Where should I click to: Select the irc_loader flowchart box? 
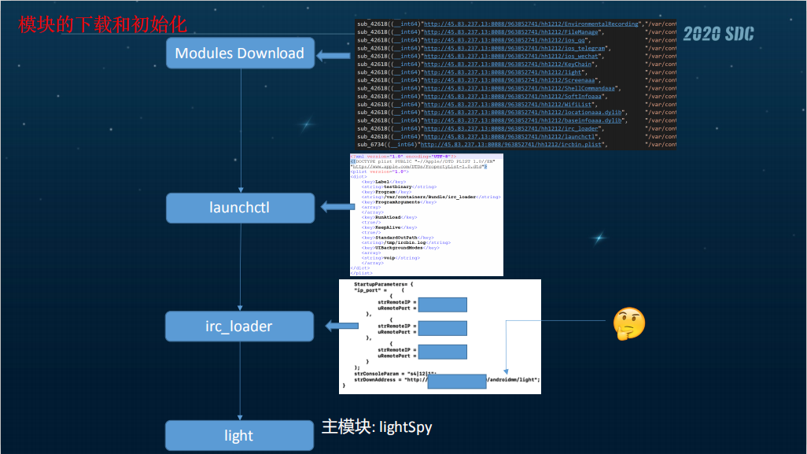point(239,327)
